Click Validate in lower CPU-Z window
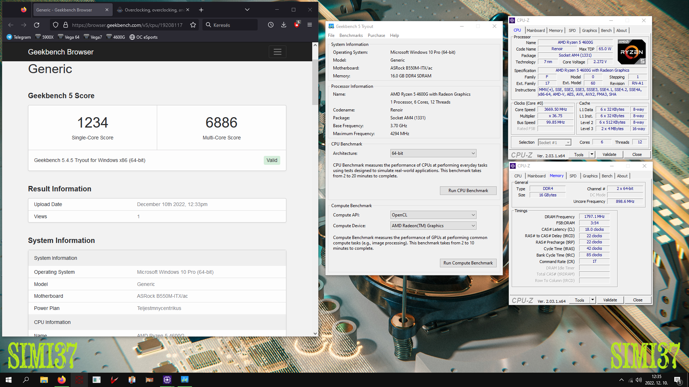Viewport: 689px width, 387px height. [610, 300]
